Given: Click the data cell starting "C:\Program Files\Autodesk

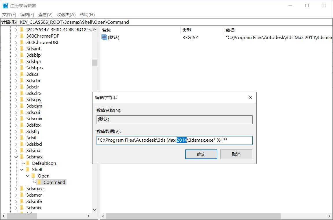Looking at the screenshot, I should point(279,38).
